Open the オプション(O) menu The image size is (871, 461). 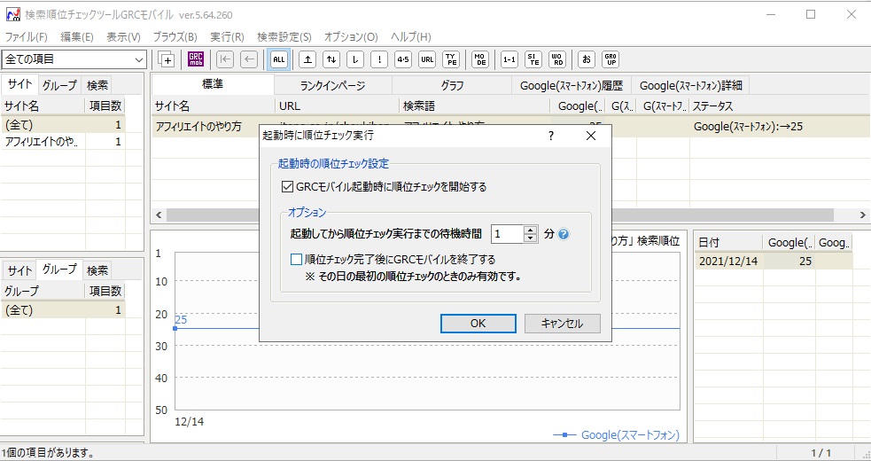[x=351, y=37]
